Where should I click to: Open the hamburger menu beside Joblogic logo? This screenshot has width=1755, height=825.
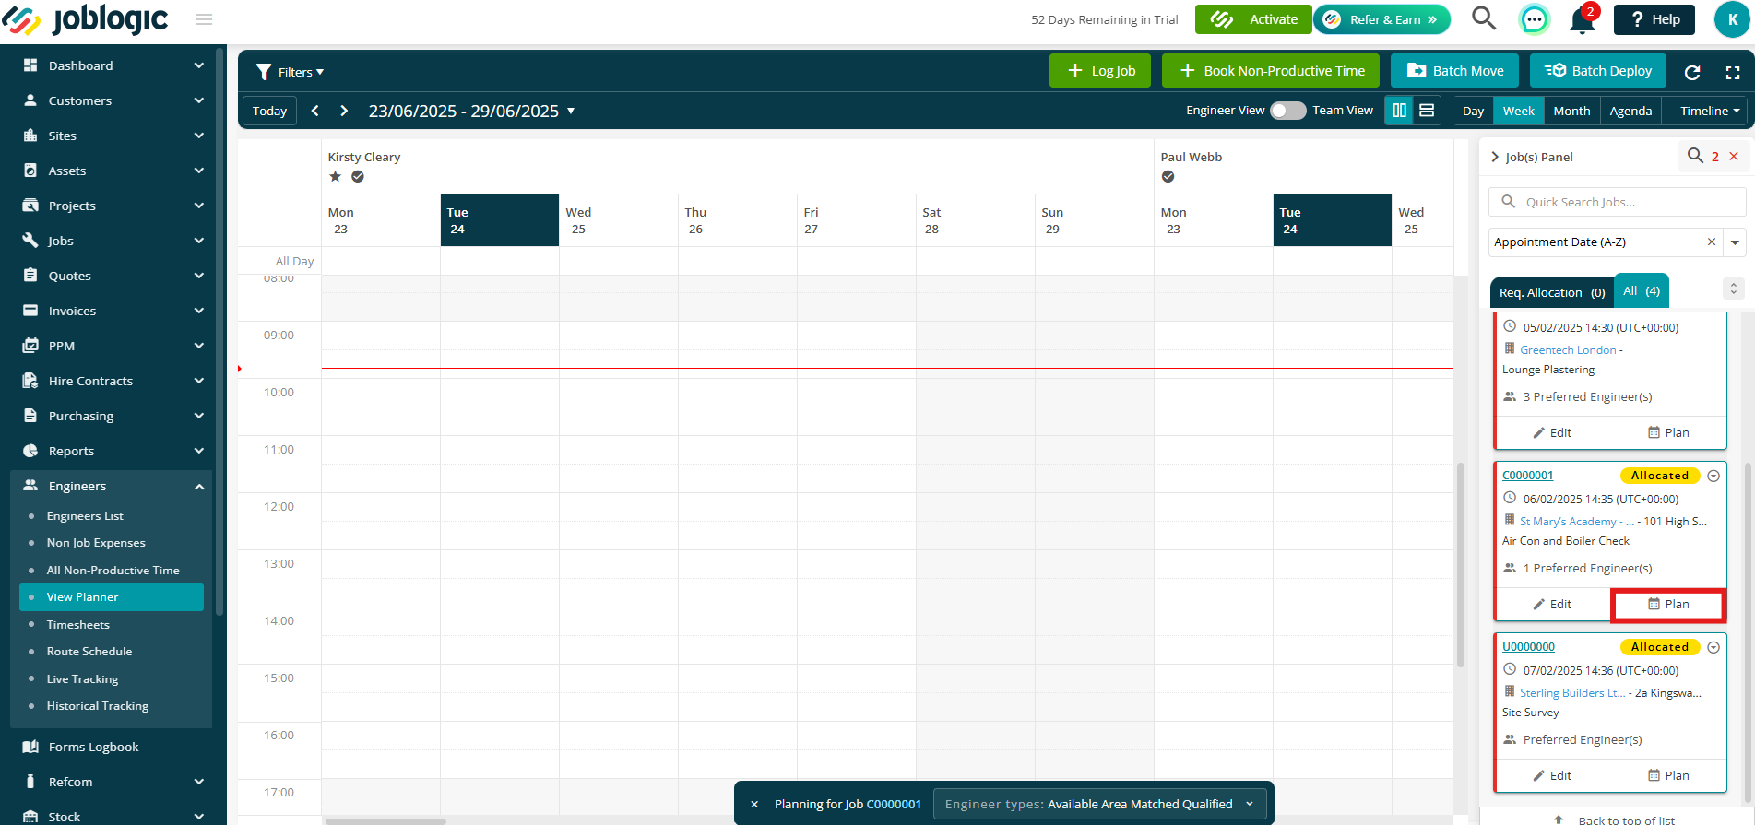[x=204, y=19]
